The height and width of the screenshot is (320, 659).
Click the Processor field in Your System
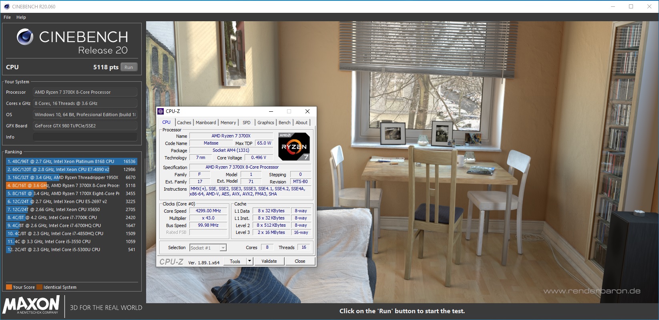coord(85,92)
